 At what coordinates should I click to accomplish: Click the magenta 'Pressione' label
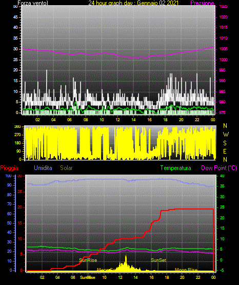click(x=202, y=3)
